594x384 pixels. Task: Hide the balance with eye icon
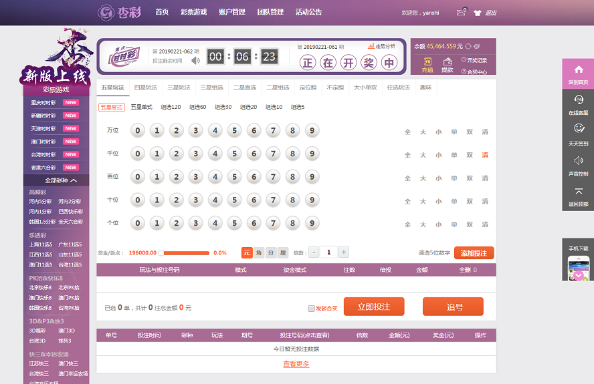point(477,46)
